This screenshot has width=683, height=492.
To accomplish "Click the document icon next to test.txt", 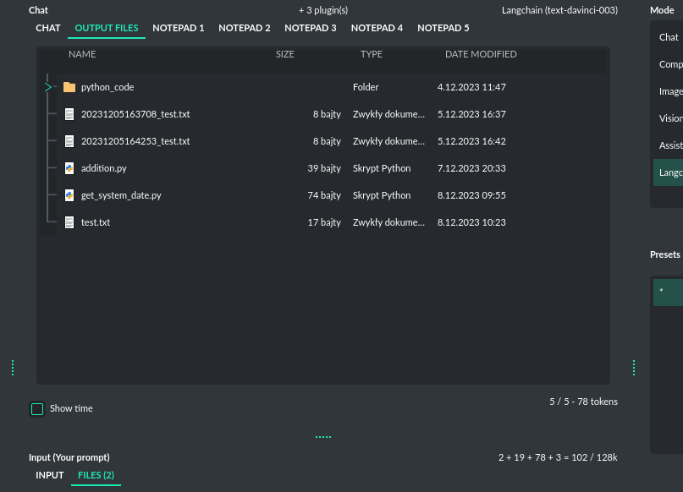I will (x=69, y=221).
